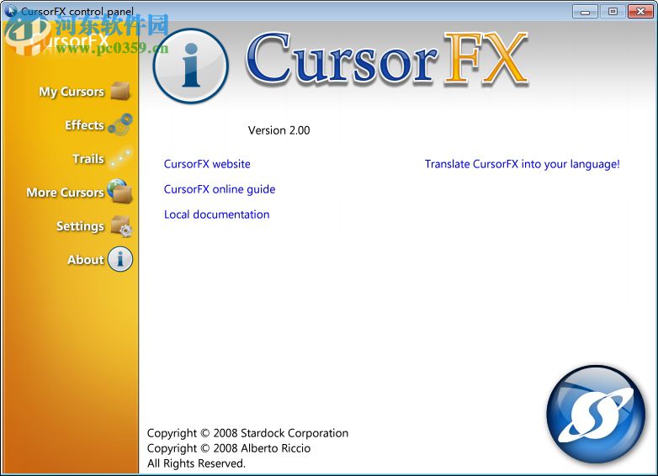Click the large blue info circle icon

point(191,66)
